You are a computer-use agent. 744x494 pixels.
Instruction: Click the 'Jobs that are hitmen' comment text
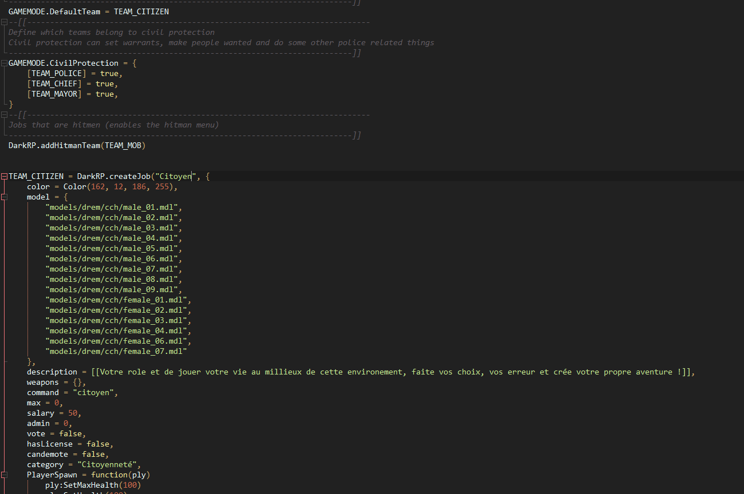click(114, 125)
